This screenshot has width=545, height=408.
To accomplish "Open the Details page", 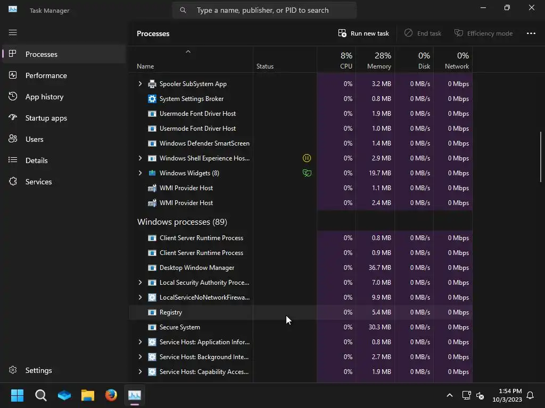I will 64,160.
